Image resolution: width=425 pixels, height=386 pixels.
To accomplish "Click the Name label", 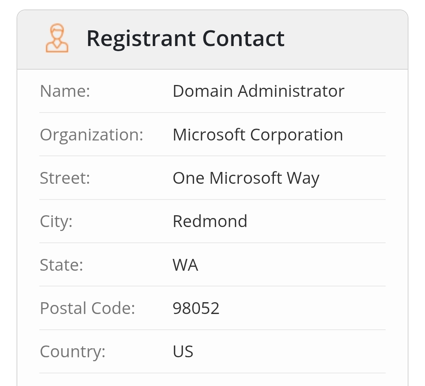I will (x=65, y=91).
